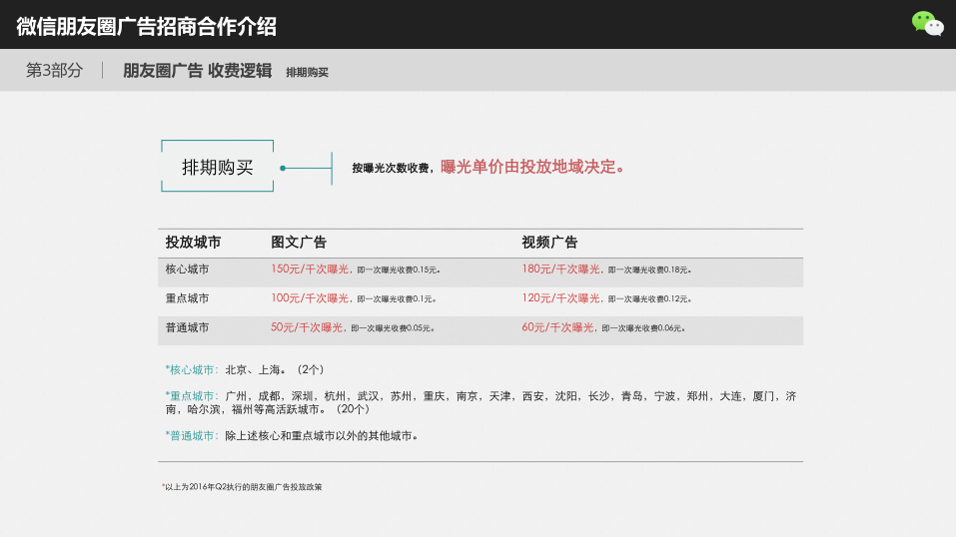Click the 朋友圈广告 收费逻辑 heading
The height and width of the screenshot is (537, 956).
tap(197, 71)
